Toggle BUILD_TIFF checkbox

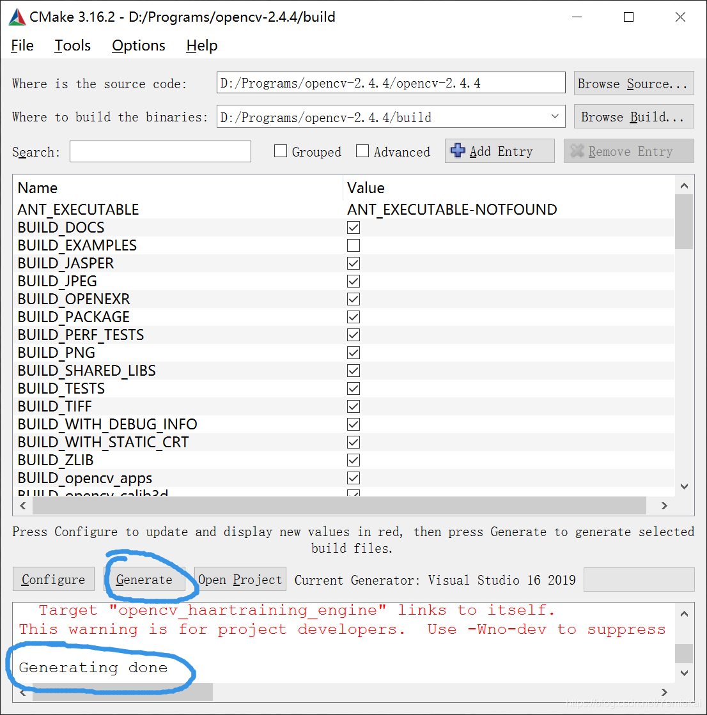(x=353, y=406)
